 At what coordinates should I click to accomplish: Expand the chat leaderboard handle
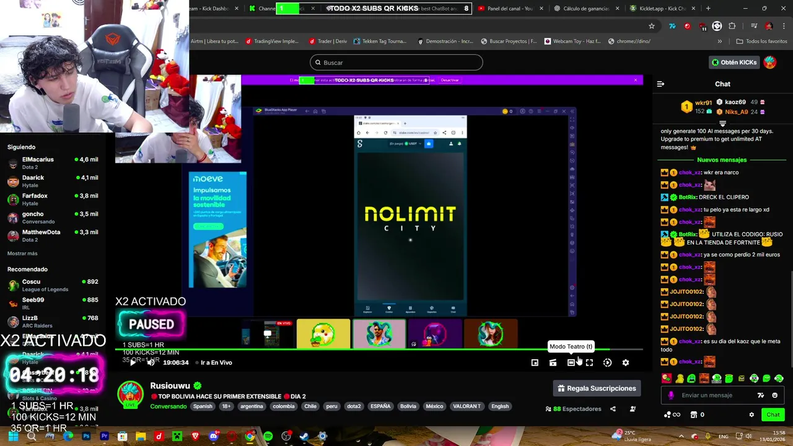pyautogui.click(x=722, y=124)
